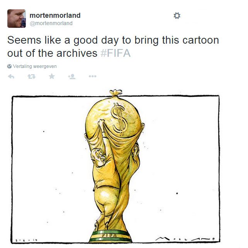Image resolution: width=248 pixels, height=248 pixels.
Task: Favorite the tweet with the star icon
Action: pos(52,76)
